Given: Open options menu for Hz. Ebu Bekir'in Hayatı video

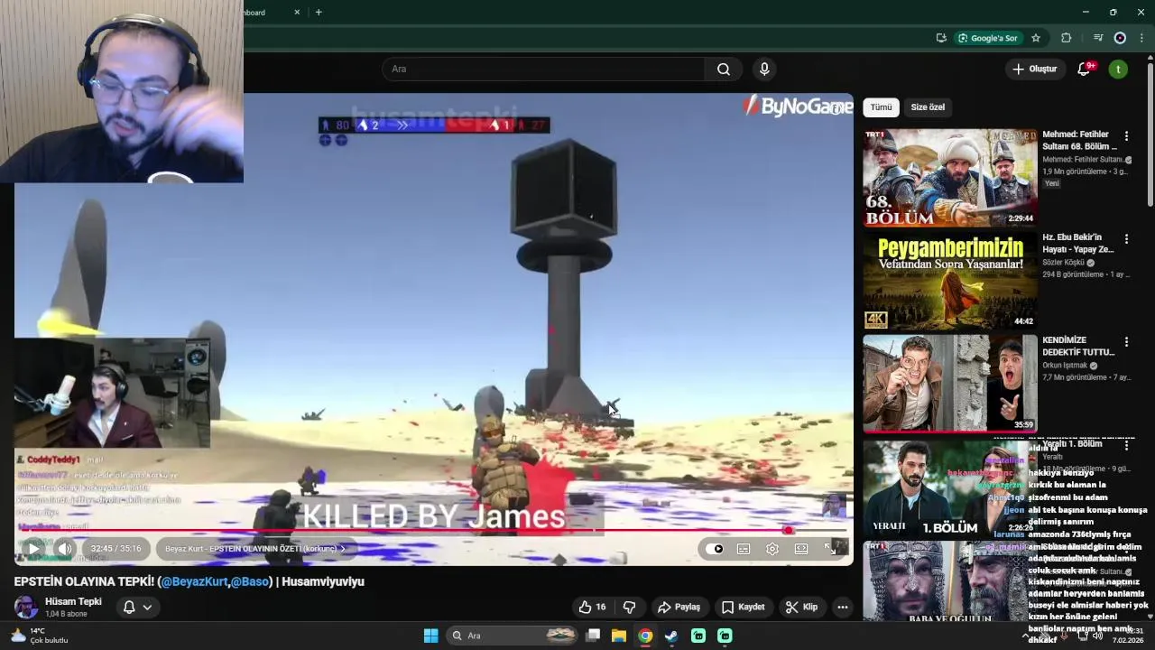Looking at the screenshot, I should (1126, 239).
